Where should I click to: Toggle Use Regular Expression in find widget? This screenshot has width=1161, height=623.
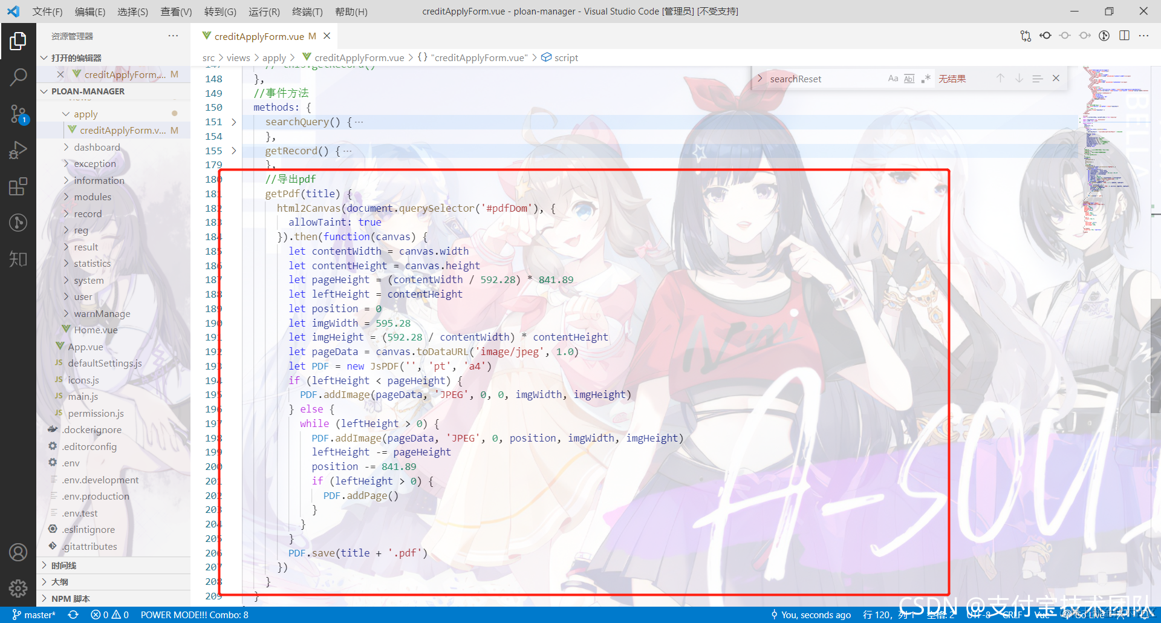925,79
